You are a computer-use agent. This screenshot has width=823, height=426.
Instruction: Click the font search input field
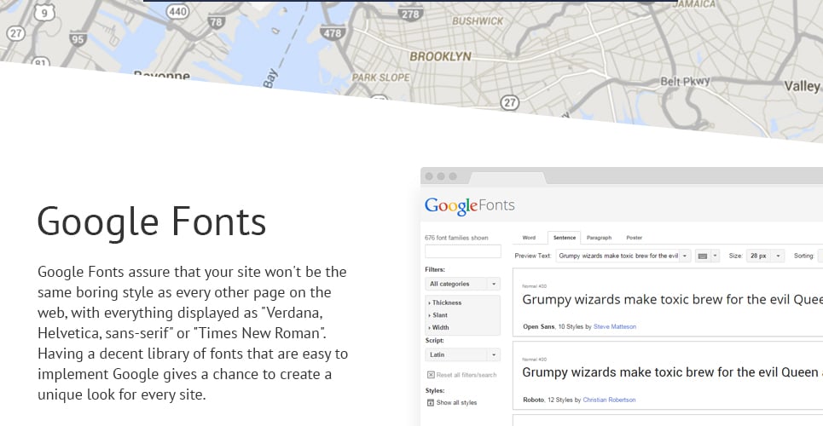(462, 251)
